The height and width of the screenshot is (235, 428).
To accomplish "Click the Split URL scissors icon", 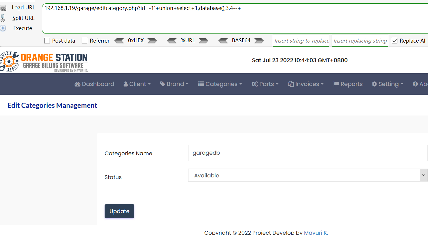I will 3,18.
